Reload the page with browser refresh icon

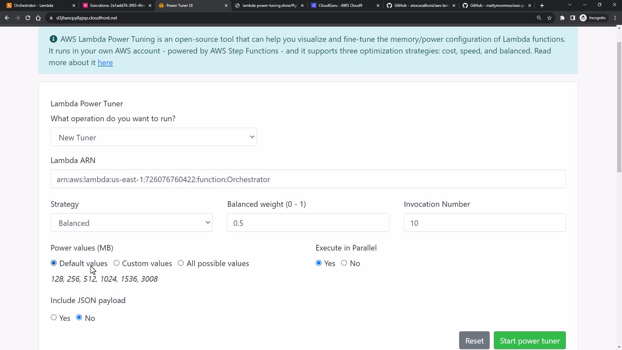(28, 18)
